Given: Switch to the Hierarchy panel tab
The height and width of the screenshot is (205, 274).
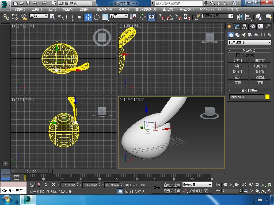Looking at the screenshot, I should point(245,26).
